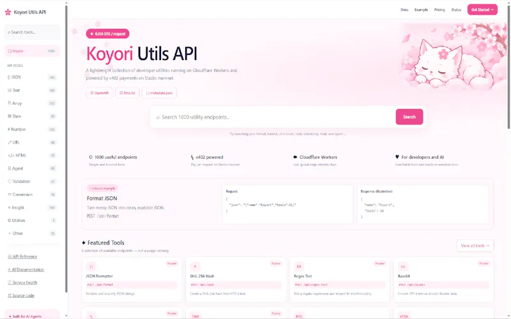Open the OpenAPI spec button
511x319 pixels.
point(100,93)
